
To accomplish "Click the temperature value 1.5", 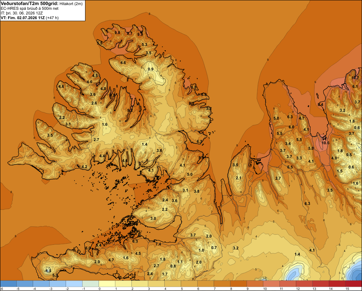I will (340, 171).
